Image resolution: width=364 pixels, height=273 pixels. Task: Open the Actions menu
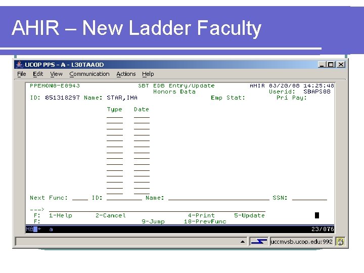[126, 74]
